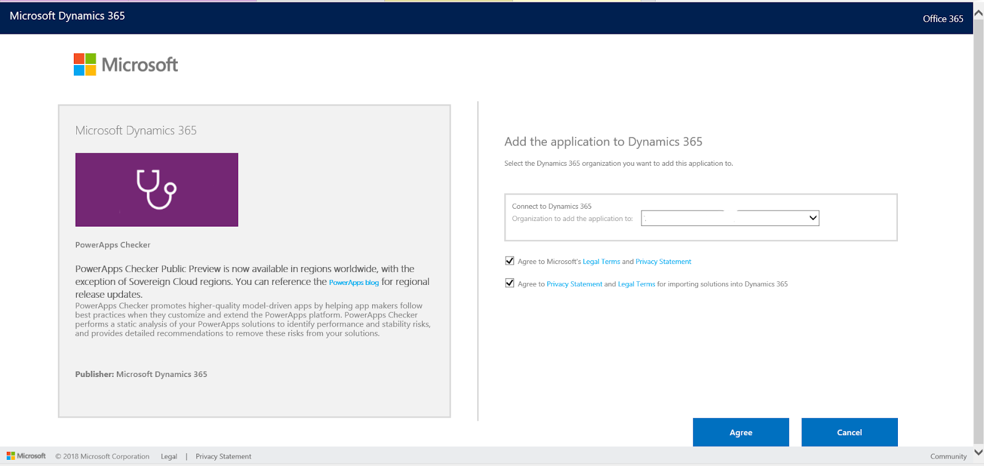Open the footer Legal link

[169, 456]
